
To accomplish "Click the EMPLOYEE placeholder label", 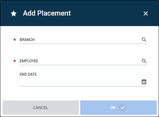I will 29,61.
